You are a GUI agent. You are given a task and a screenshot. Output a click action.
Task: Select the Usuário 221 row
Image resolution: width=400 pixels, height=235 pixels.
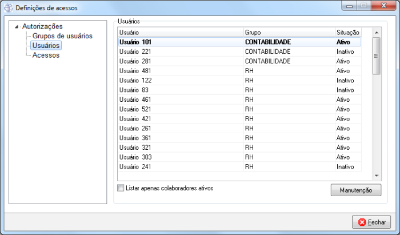pyautogui.click(x=180, y=51)
